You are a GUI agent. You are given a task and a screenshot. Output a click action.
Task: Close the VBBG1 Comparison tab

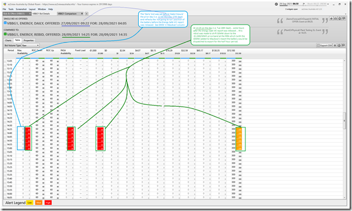82,13
